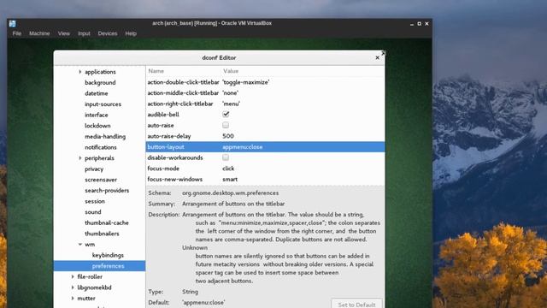Select the interface tree item
The width and height of the screenshot is (547, 308).
click(x=97, y=115)
